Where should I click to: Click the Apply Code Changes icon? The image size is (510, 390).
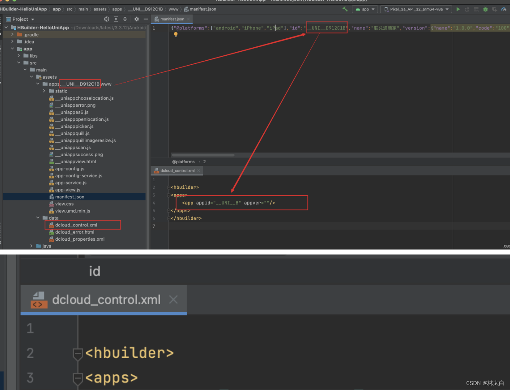(x=476, y=9)
